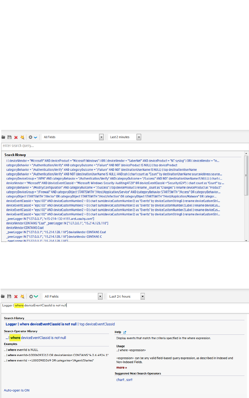Click query field containing 'Logger | where deviceEventClassId'
Screen dimensions: 249x398
125,308
